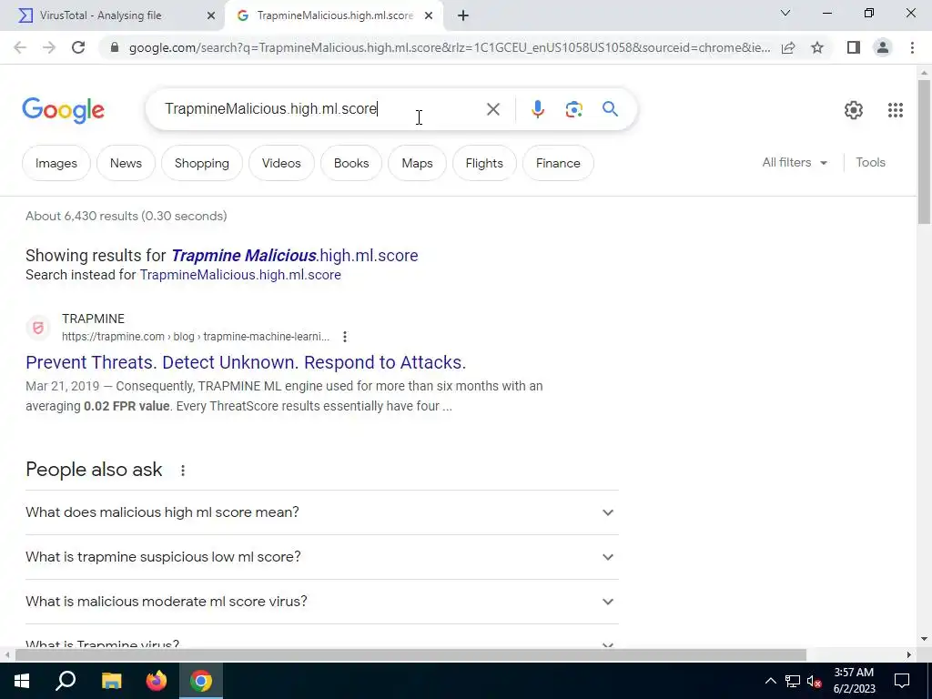Open the Google apps grid
Image resolution: width=932 pixels, height=699 pixels.
pyautogui.click(x=896, y=110)
